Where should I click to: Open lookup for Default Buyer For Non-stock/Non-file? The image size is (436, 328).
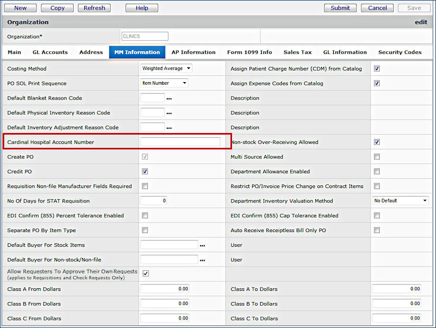pyautogui.click(x=202, y=260)
